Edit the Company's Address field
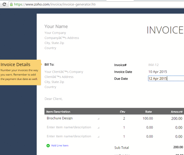 pos(62,38)
